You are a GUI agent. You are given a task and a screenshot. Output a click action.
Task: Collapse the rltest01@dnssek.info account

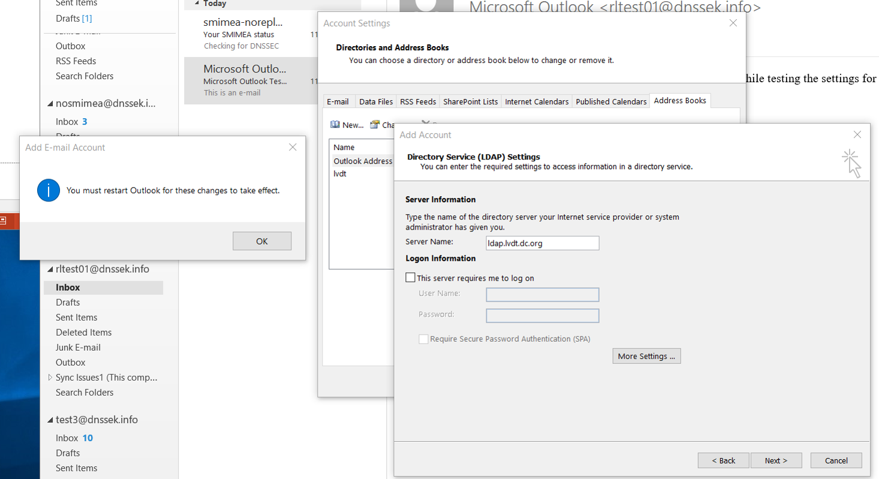[50, 269]
